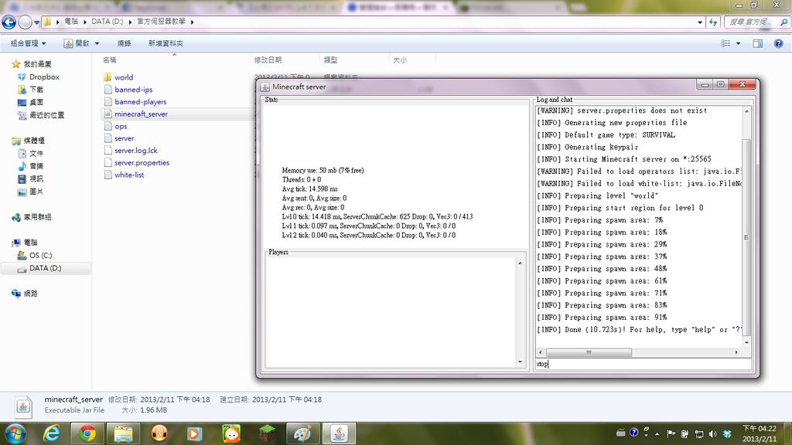792x445 pixels.
Task: Show hidden tray icons arrow
Action: point(657,434)
